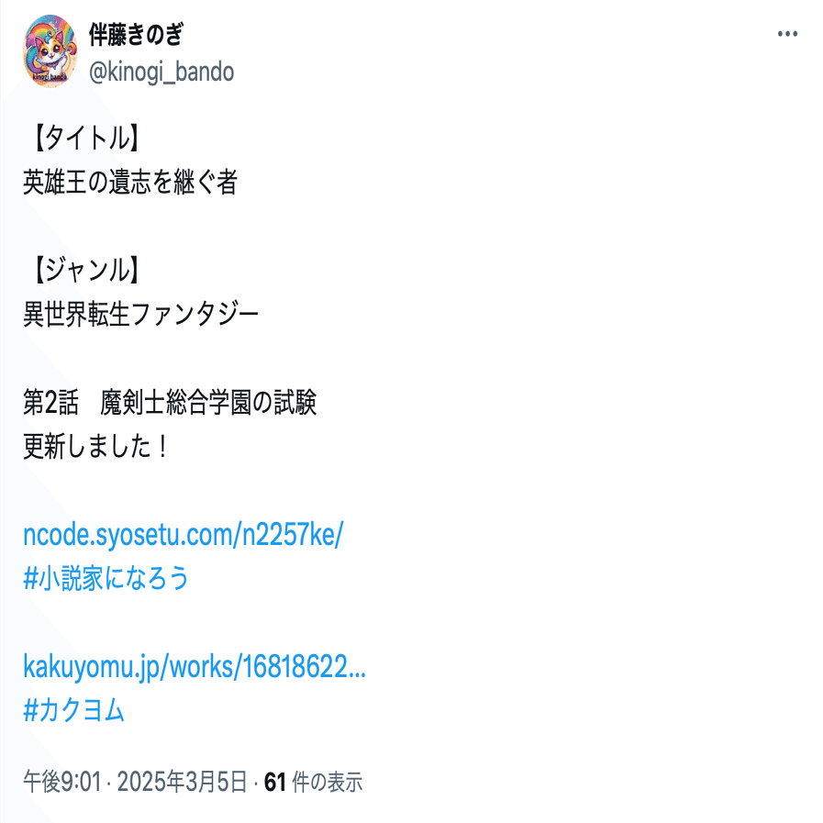Screen dimensions: 823x823
Task: Click the chapter title 魔剣士総合学園の試験
Action: pyautogui.click(x=208, y=402)
